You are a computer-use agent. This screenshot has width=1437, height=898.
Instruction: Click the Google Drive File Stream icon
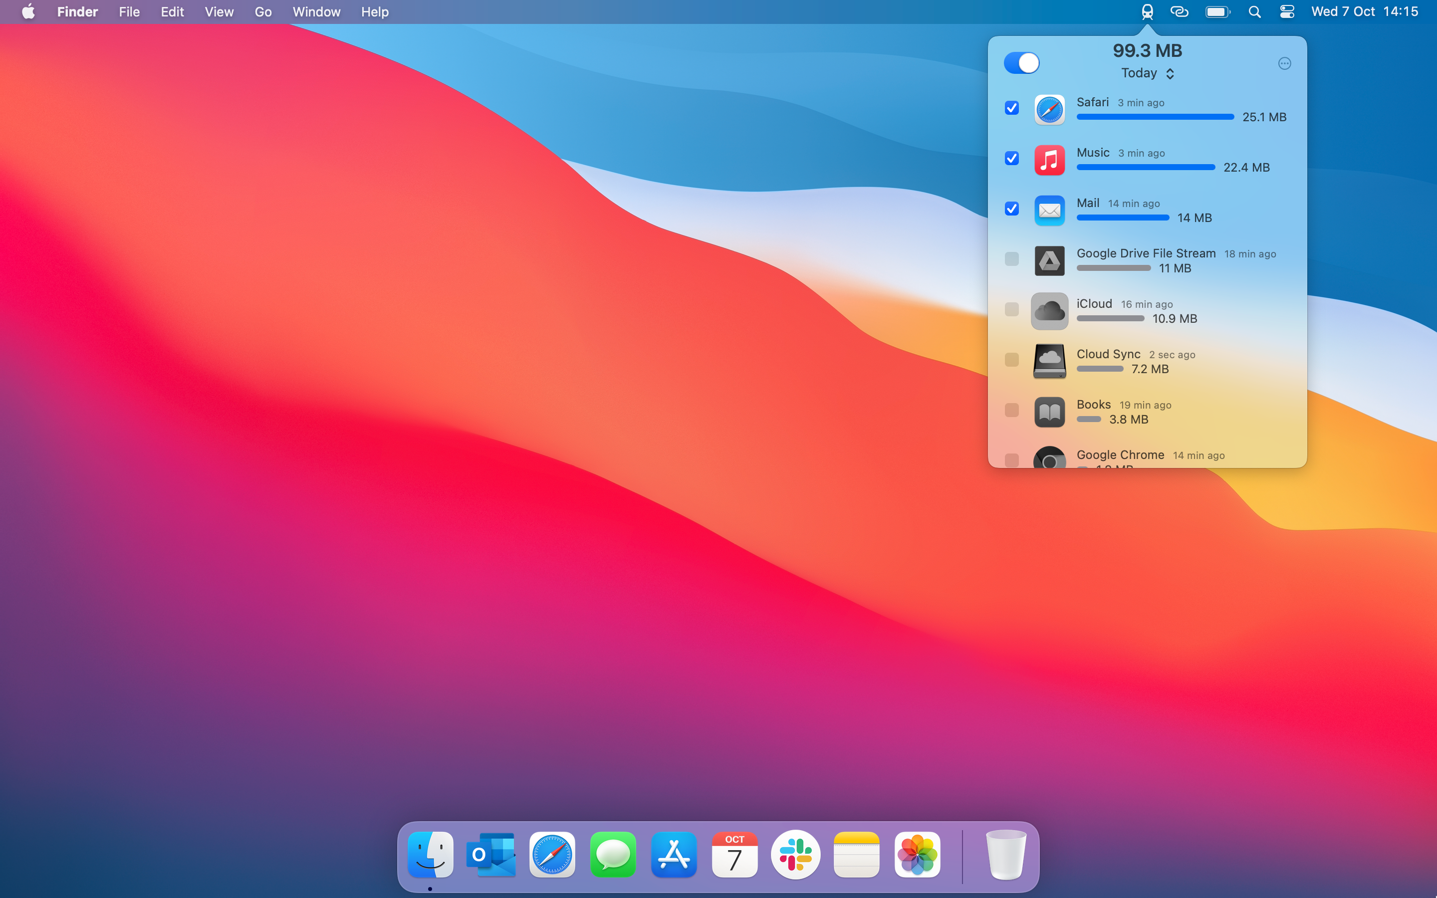[1048, 261]
